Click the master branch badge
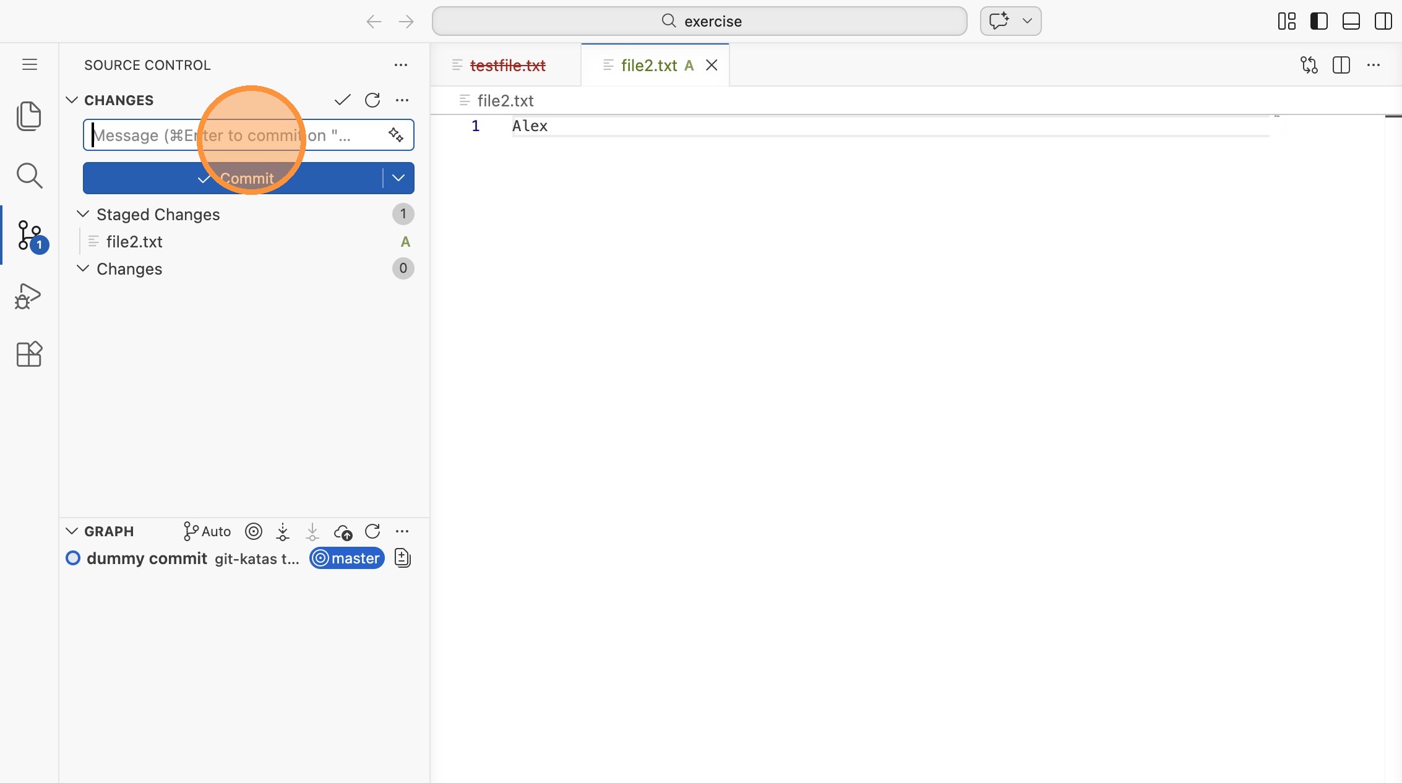Viewport: 1402px width, 783px height. pos(347,558)
